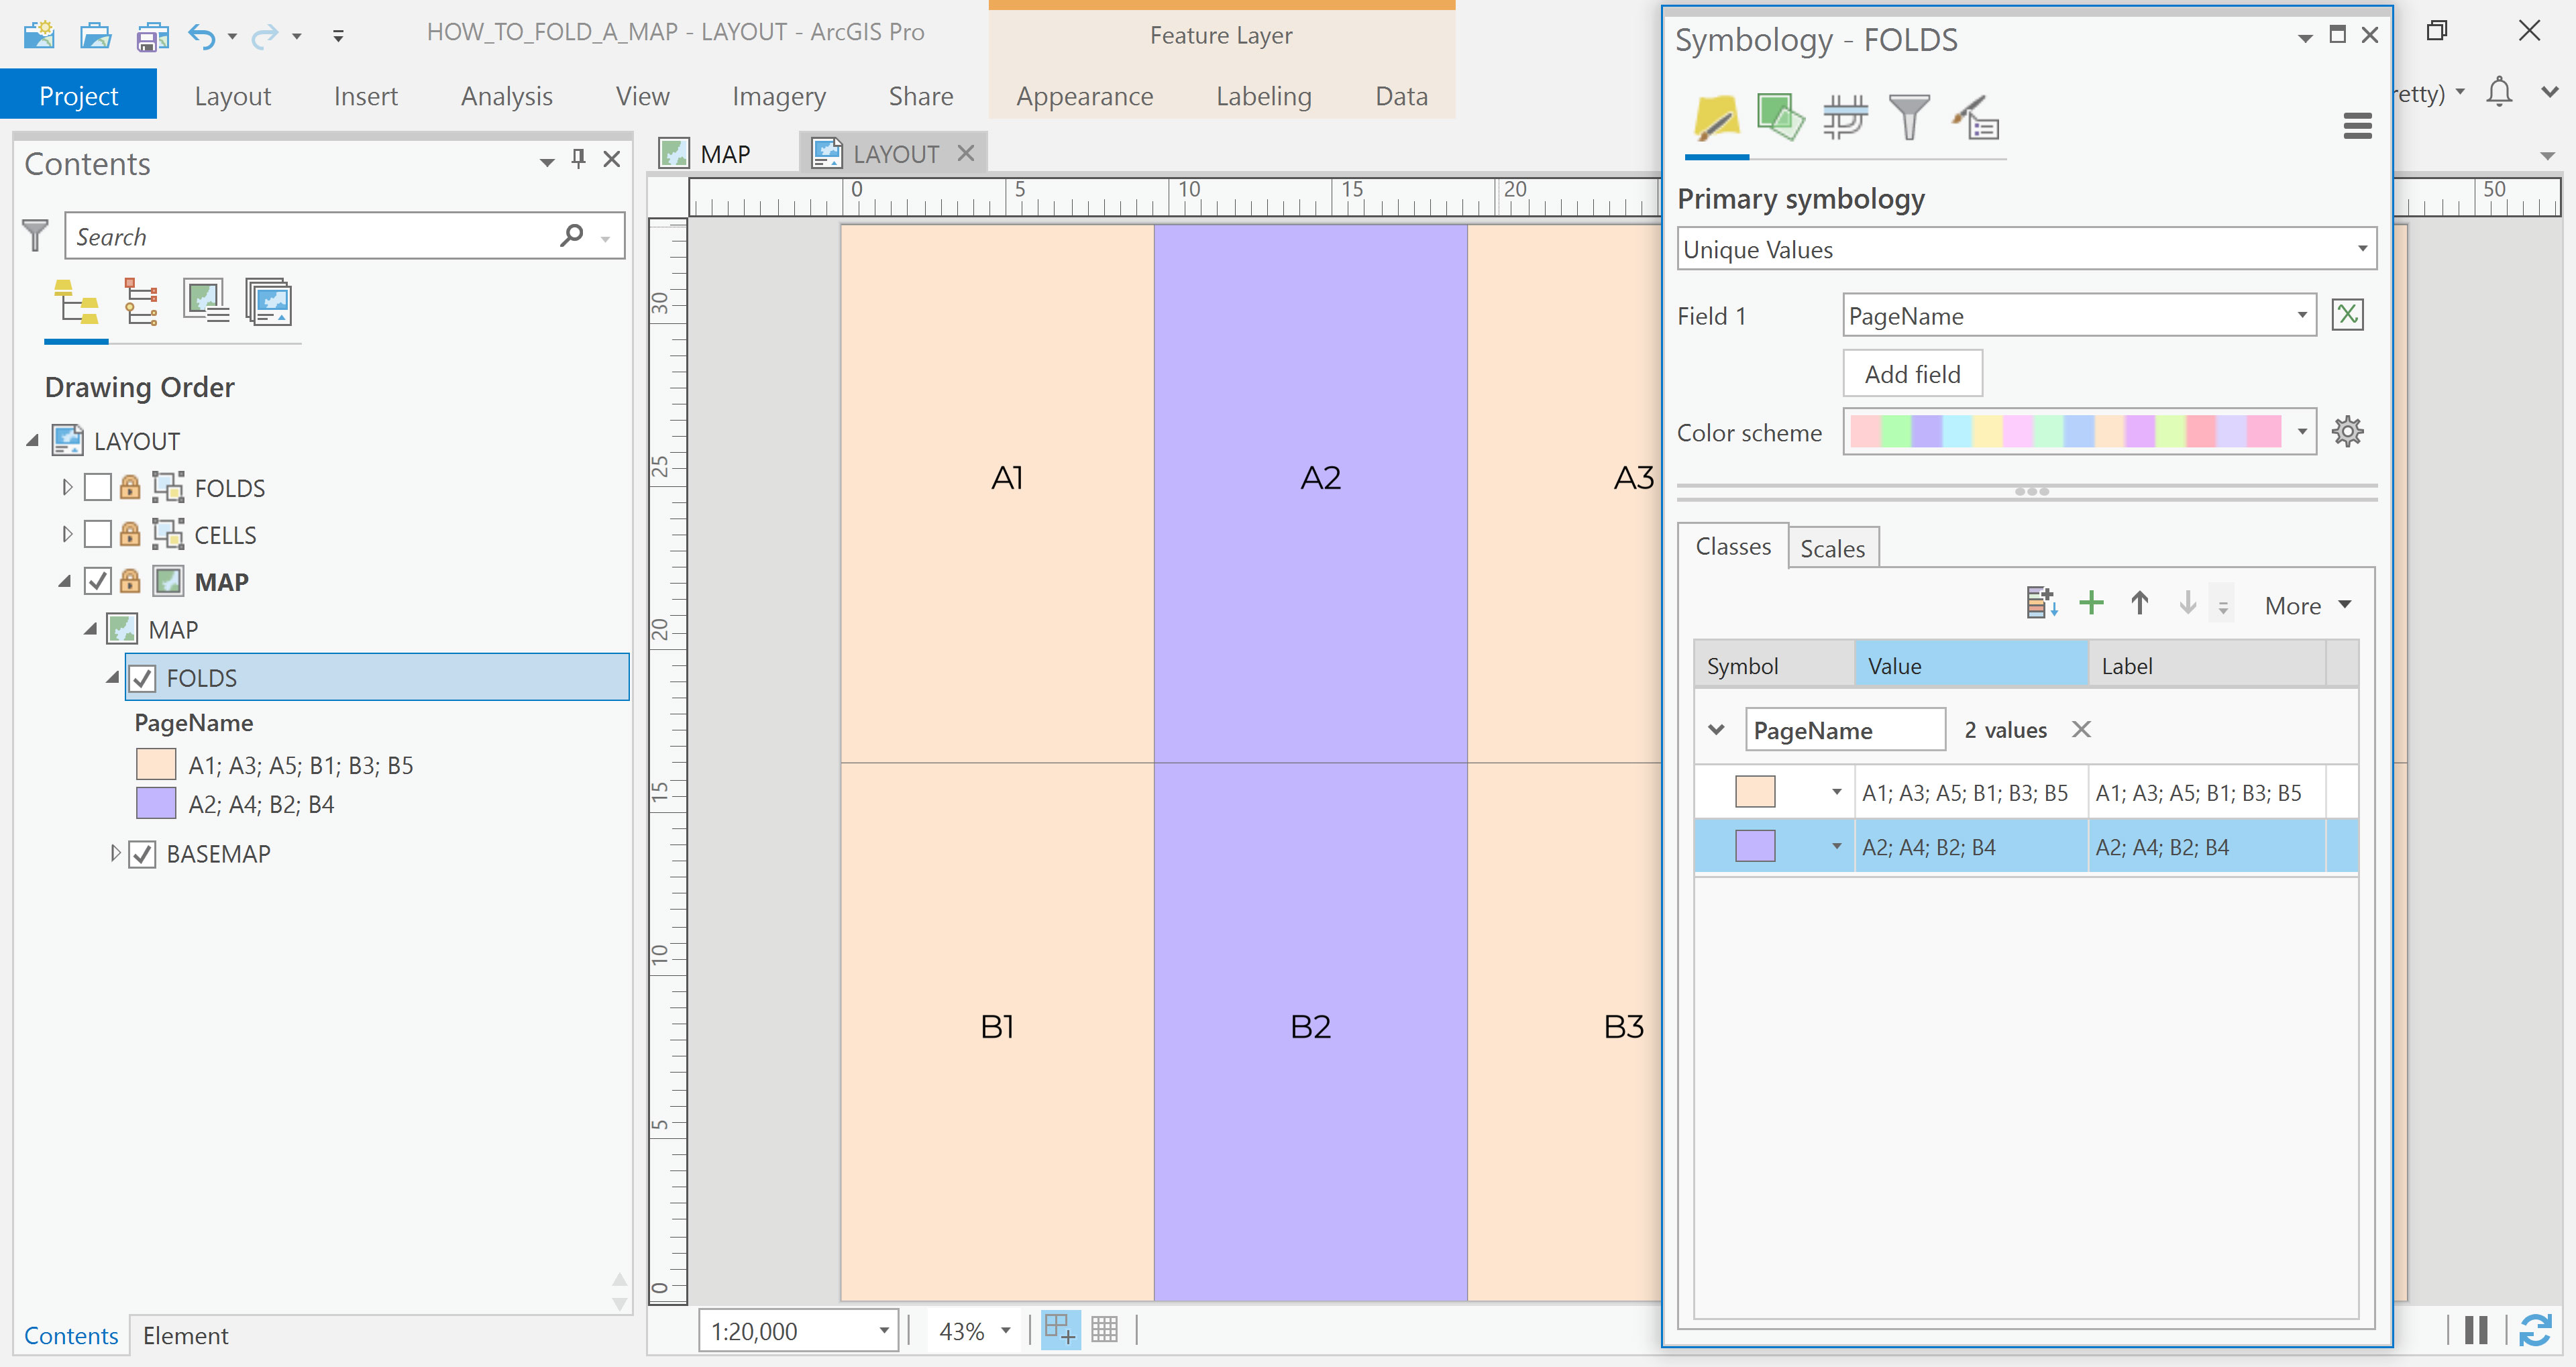Click the green plus add values icon
The height and width of the screenshot is (1367, 2576).
pyautogui.click(x=2090, y=604)
